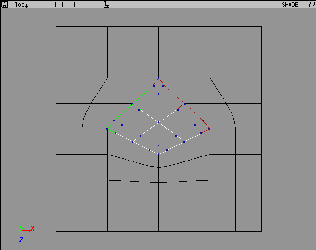This screenshot has height=250, width=316.
Task: Select the rightmost corner point on the red curve
Action: [x=209, y=129]
